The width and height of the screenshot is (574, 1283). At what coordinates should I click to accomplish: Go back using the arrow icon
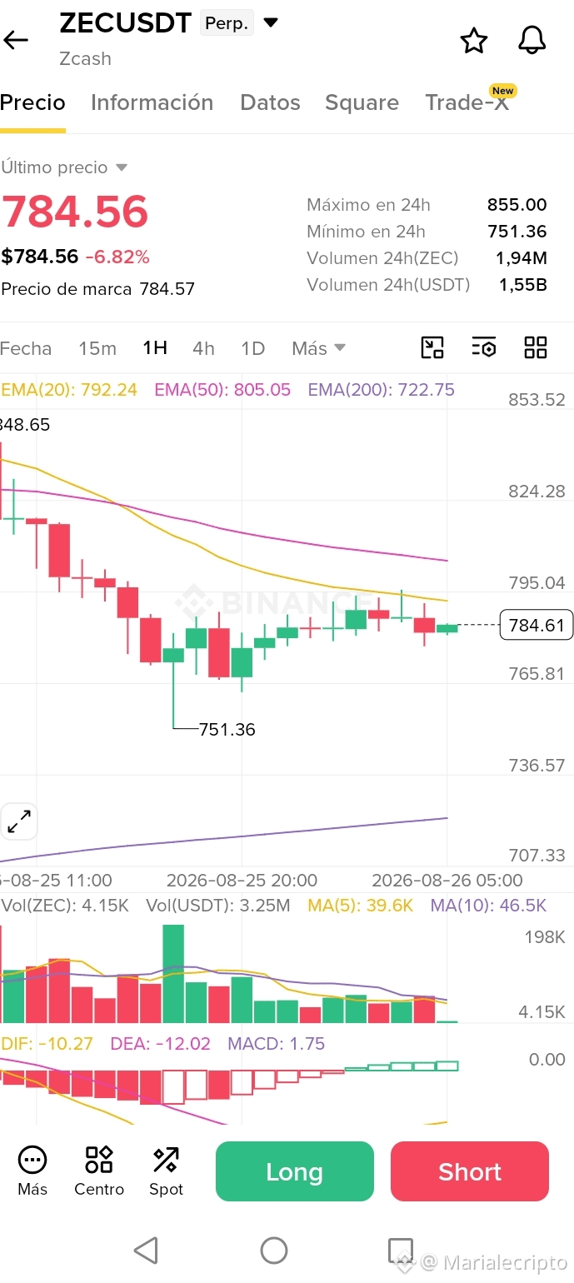16,39
